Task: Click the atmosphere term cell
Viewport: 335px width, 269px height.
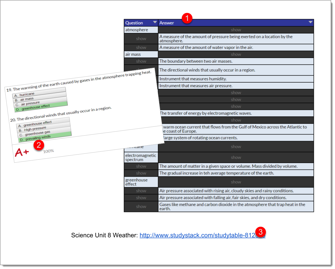Action: coord(141,30)
